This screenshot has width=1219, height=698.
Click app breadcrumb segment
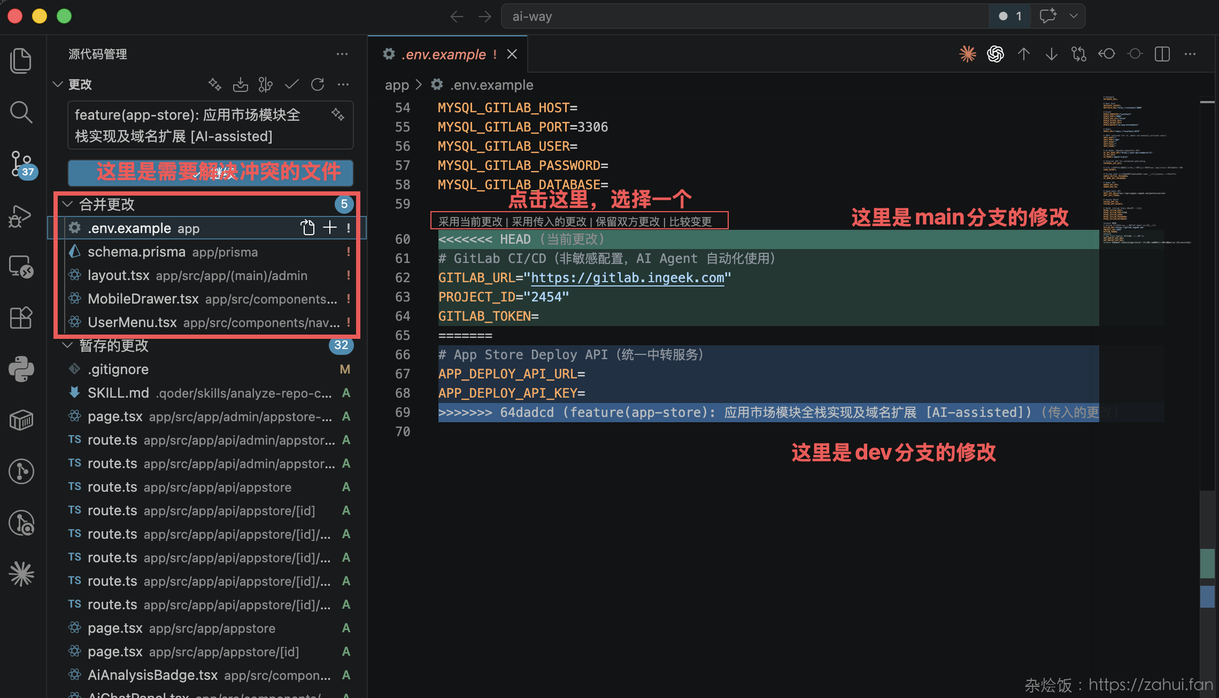tap(397, 85)
